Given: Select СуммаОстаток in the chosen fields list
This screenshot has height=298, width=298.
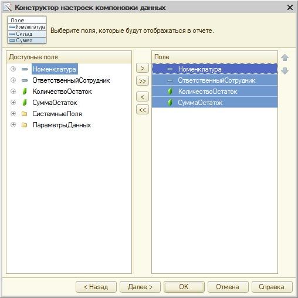Looking at the screenshot, I should 215,103.
